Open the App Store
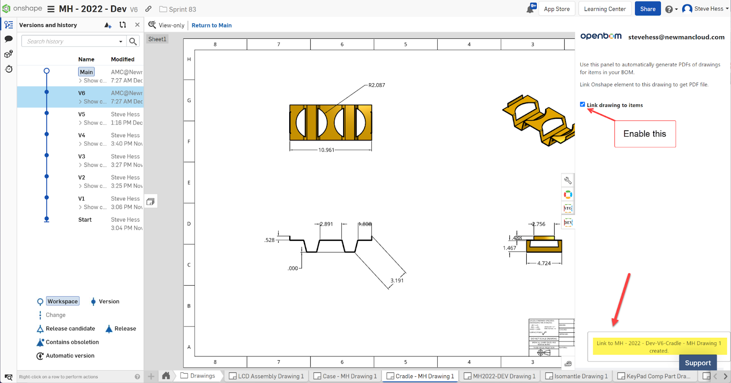The height and width of the screenshot is (383, 731). [x=556, y=9]
